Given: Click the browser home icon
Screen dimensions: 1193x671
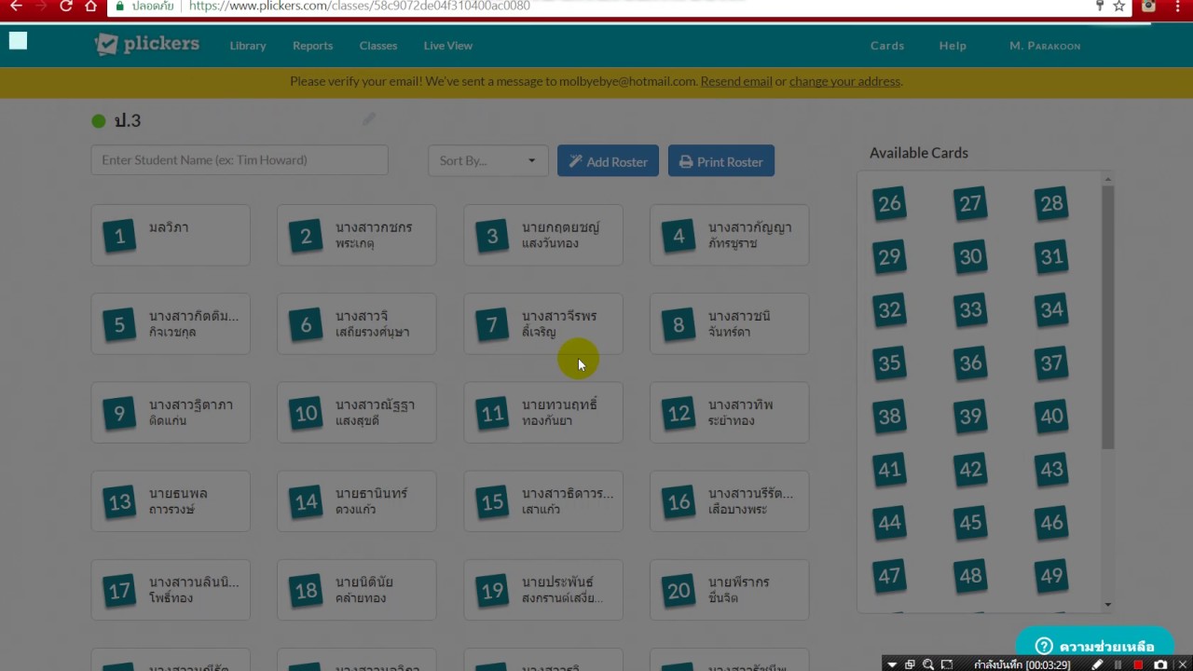Looking at the screenshot, I should 90,7.
